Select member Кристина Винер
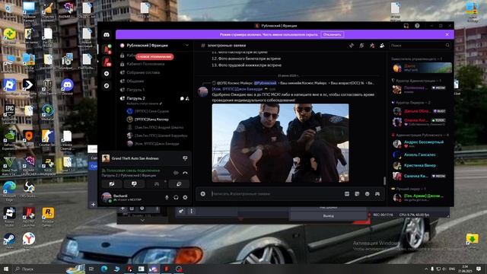487x274 pixels. 420,166
